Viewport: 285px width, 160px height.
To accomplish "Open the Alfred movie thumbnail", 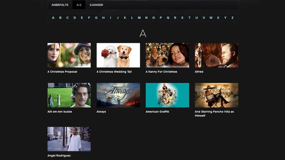I will (x=216, y=55).
